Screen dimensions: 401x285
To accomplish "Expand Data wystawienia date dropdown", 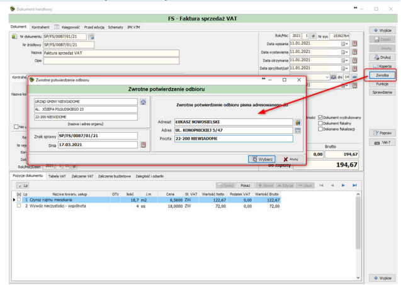I will click(345, 52).
